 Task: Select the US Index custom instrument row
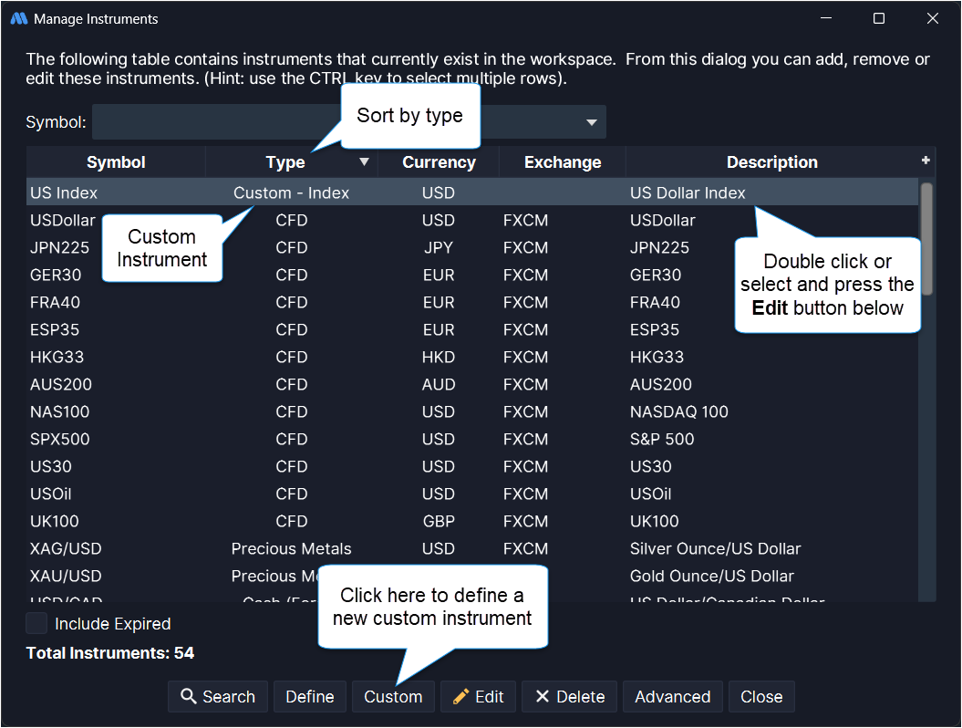tap(64, 192)
